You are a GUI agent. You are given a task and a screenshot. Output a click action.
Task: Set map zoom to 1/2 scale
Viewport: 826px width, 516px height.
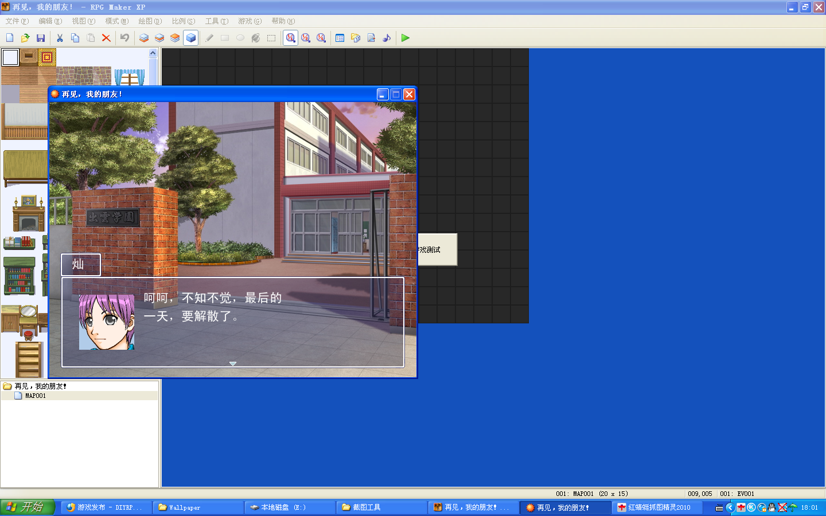[306, 38]
